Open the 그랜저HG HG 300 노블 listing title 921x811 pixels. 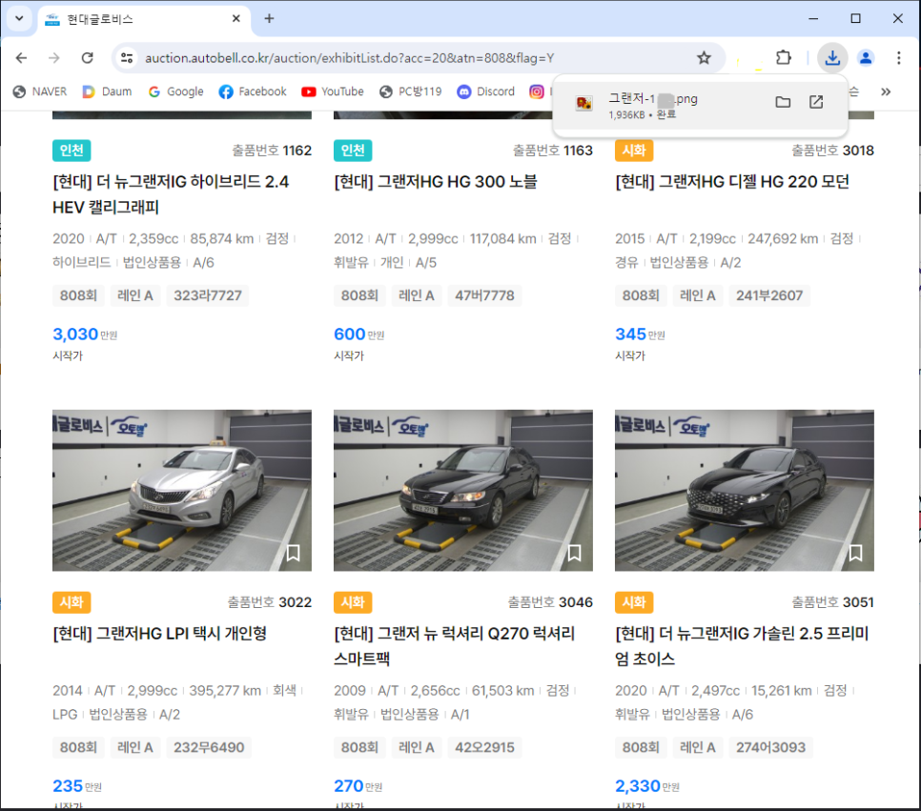pos(436,181)
